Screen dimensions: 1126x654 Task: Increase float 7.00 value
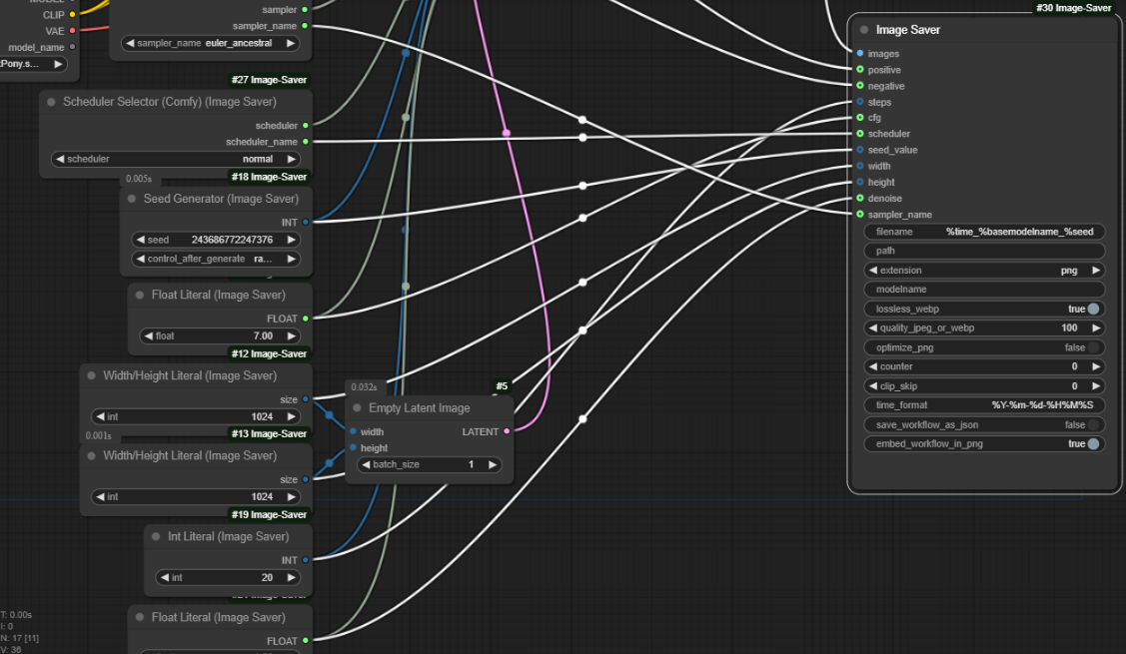pos(291,335)
